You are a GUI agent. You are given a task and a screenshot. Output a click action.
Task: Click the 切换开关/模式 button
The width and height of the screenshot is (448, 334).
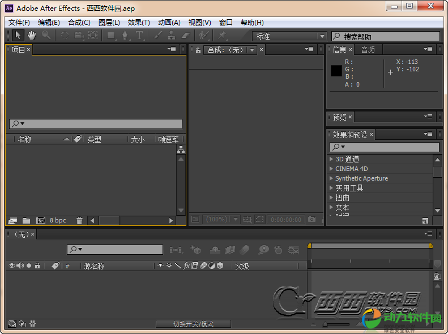click(193, 324)
